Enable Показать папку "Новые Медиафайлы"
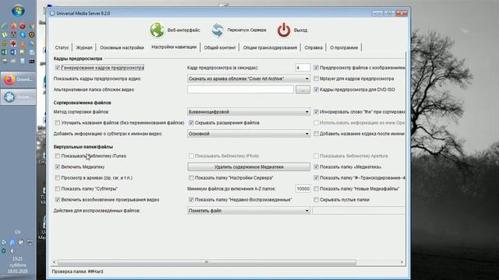 (x=316, y=188)
